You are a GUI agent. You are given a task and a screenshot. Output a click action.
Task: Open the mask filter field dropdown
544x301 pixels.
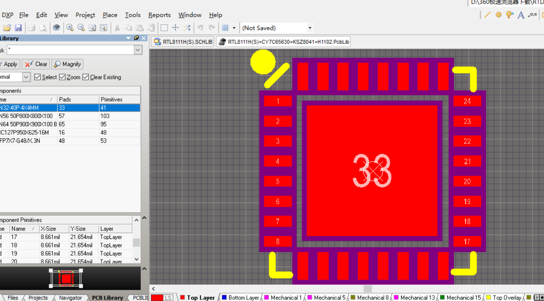(x=138, y=50)
